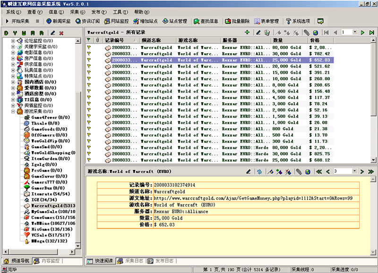The width and height of the screenshot is (378, 273).
Task: Jump to last record with double-arrow in detail pane
Action: (371, 171)
